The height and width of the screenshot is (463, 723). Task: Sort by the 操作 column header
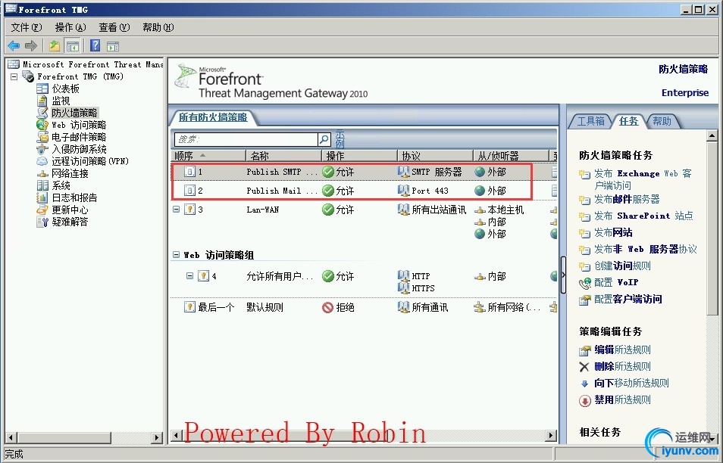click(359, 156)
